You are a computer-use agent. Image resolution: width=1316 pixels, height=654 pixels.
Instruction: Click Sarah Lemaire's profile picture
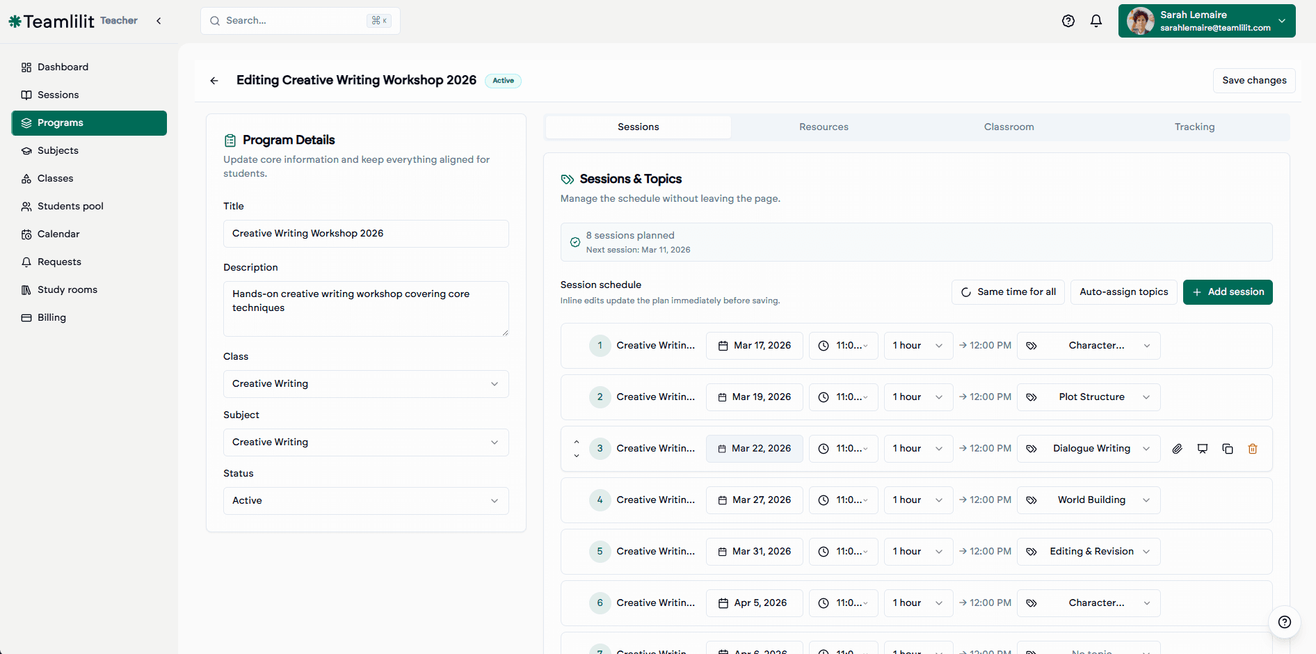coord(1141,21)
